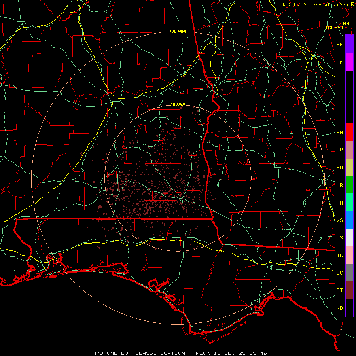Click the black ND legend swatch

[x=349, y=308]
